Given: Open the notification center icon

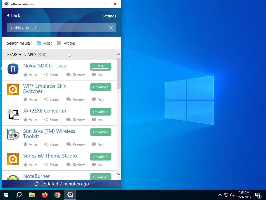Looking at the screenshot, I should (x=258, y=195).
